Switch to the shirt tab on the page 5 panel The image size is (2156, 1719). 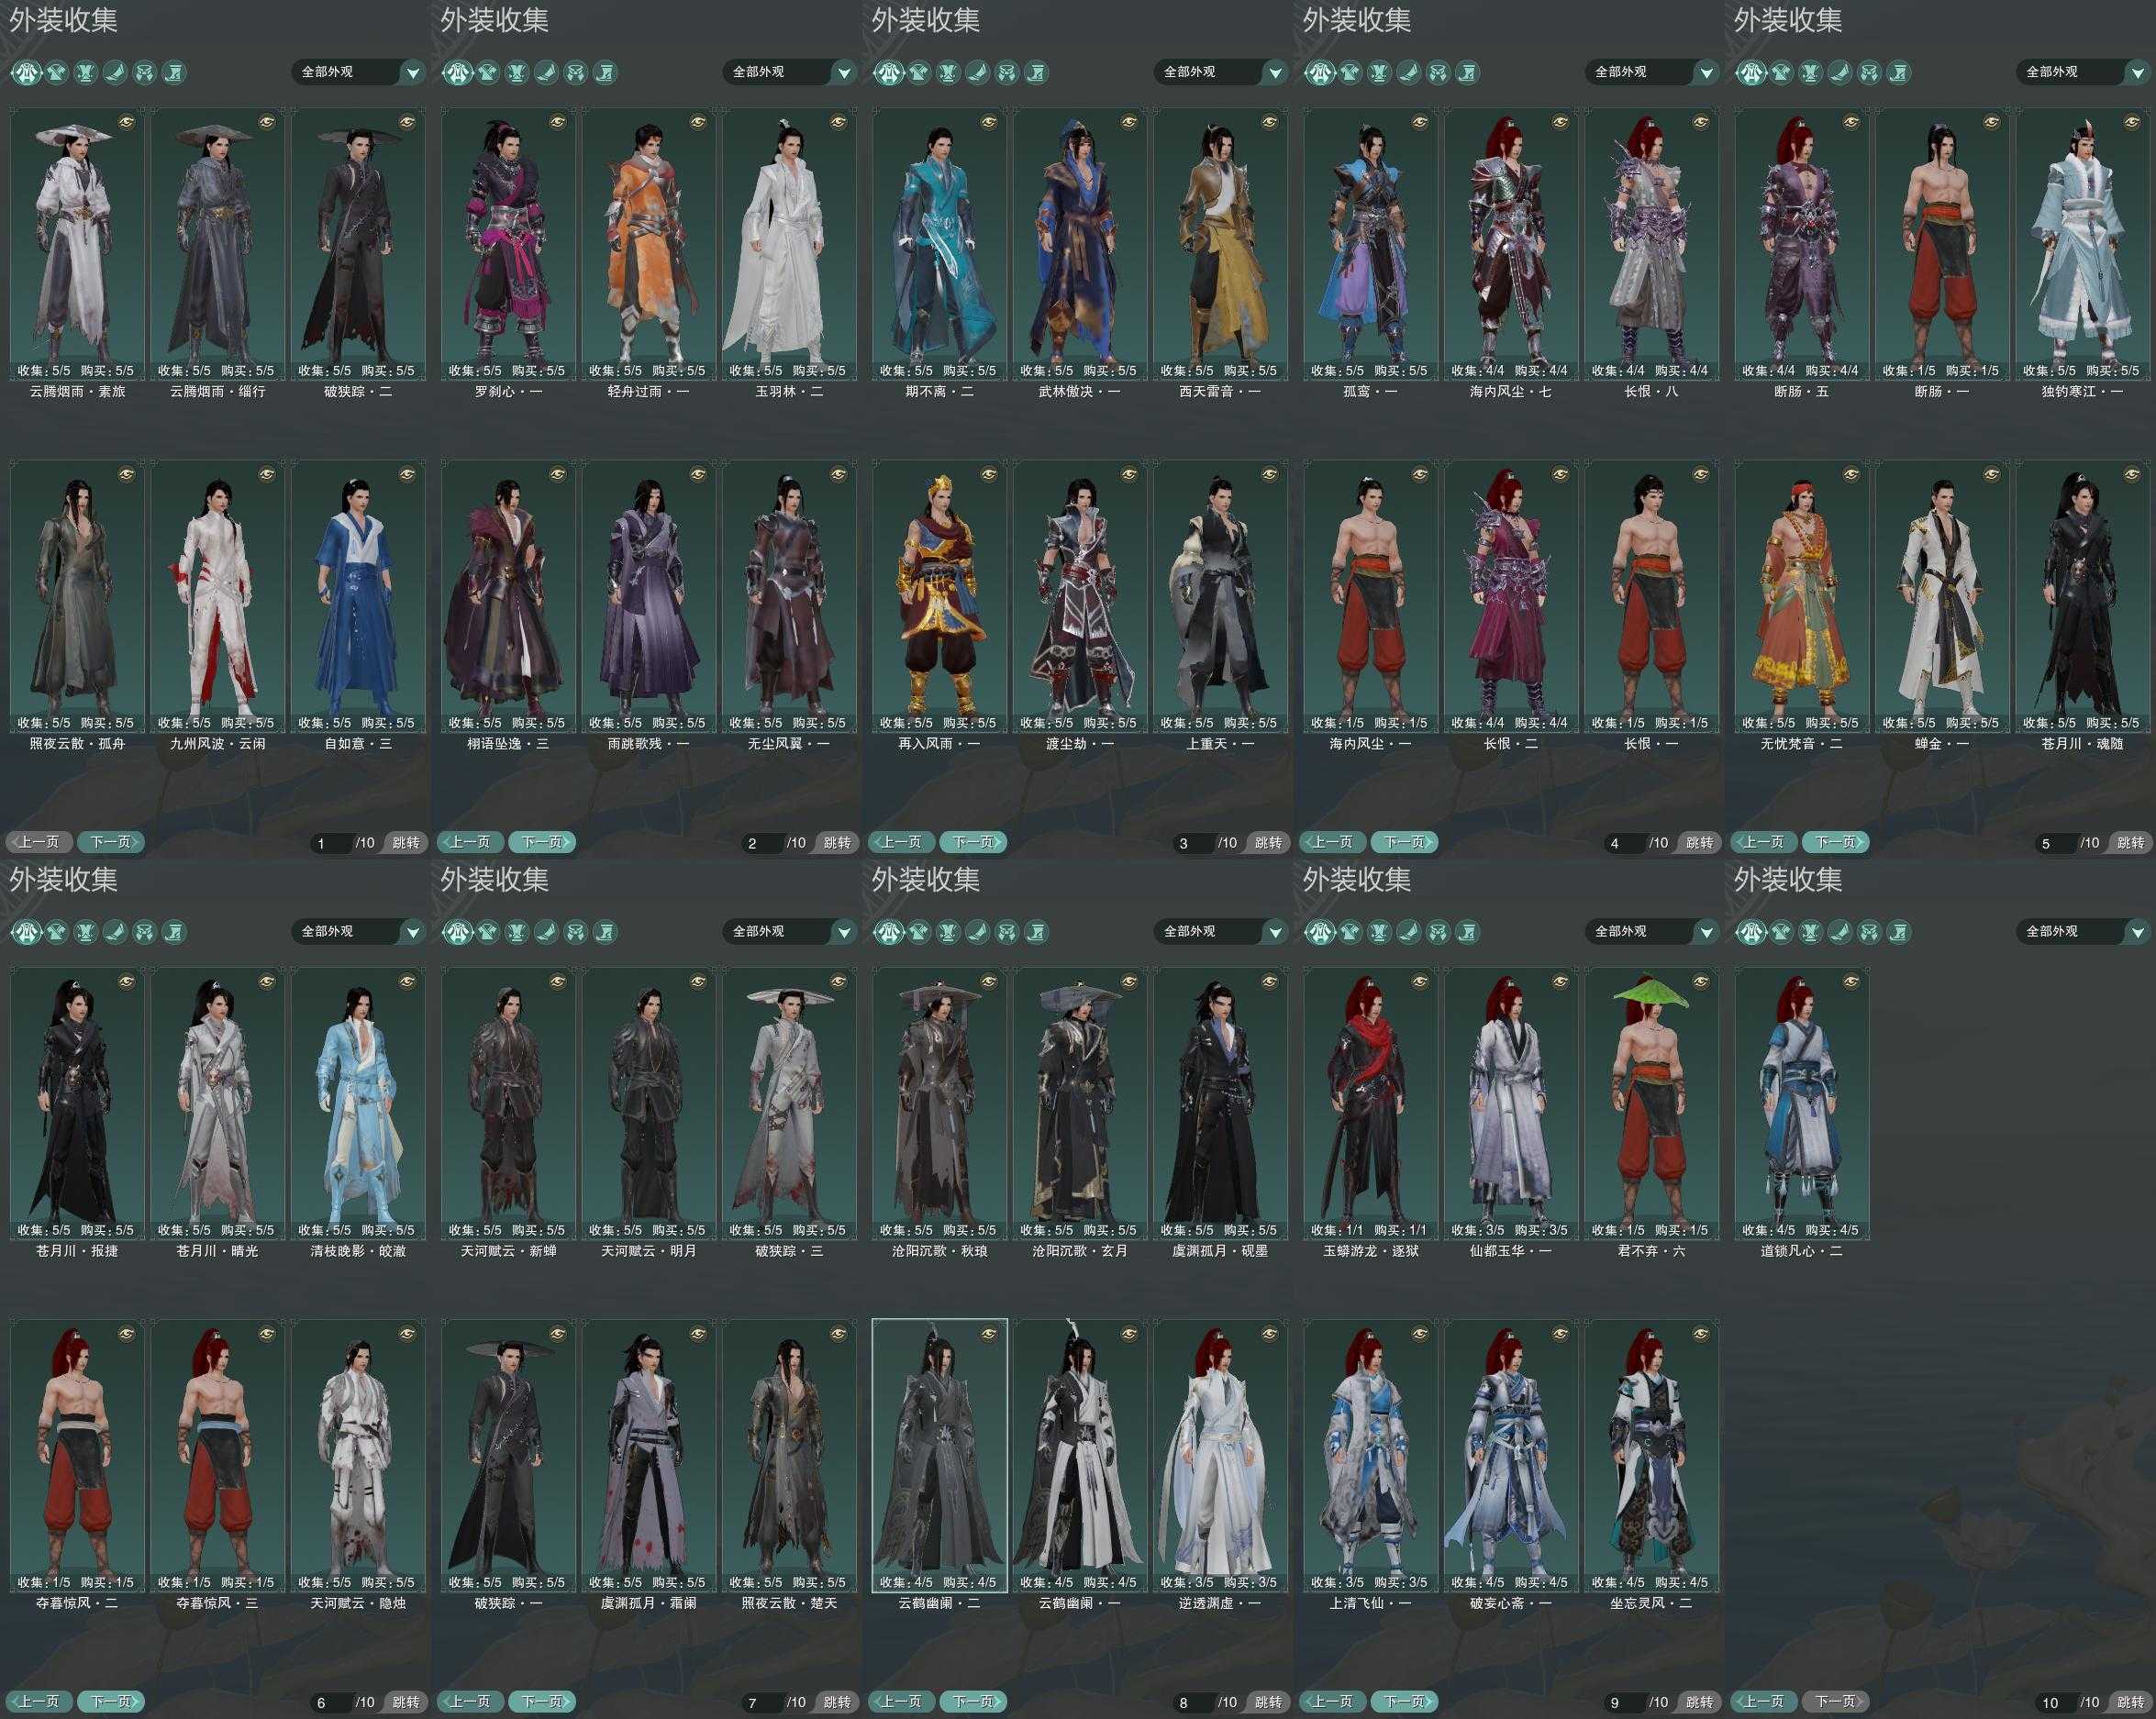[x=1780, y=73]
